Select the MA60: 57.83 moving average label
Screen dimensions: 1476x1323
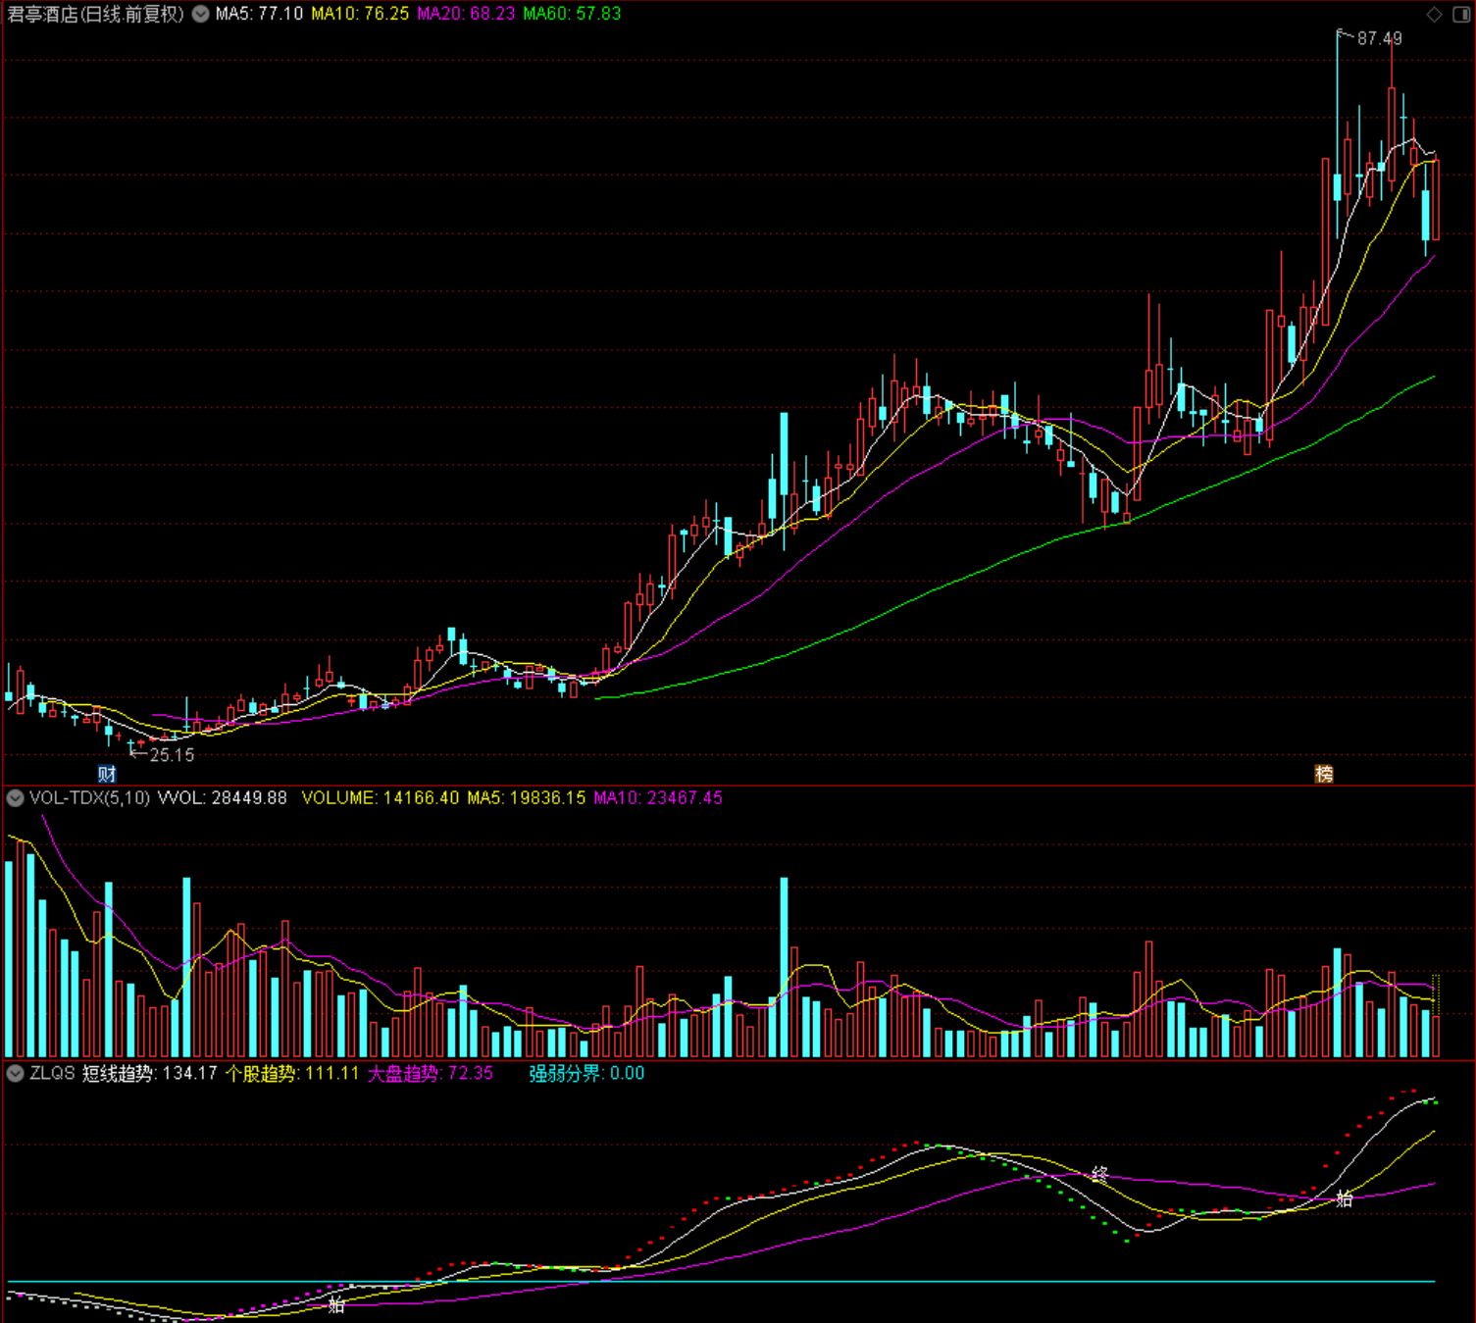pyautogui.click(x=572, y=14)
